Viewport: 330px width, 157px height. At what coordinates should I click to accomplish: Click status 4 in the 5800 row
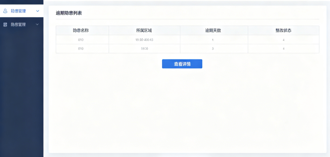point(284,49)
